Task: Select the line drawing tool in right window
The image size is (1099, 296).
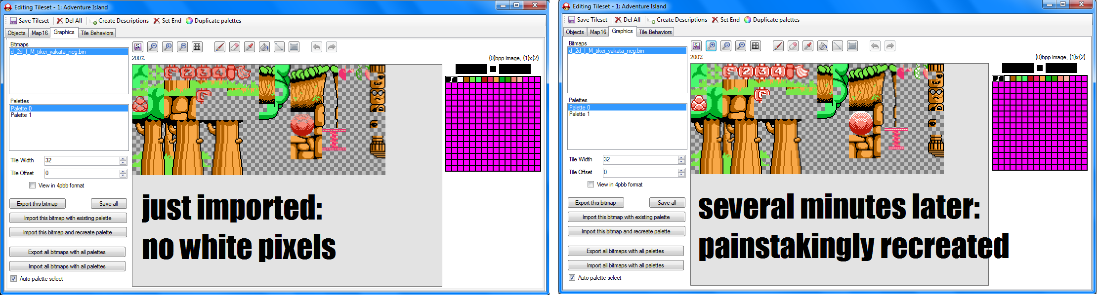Action: tap(837, 46)
